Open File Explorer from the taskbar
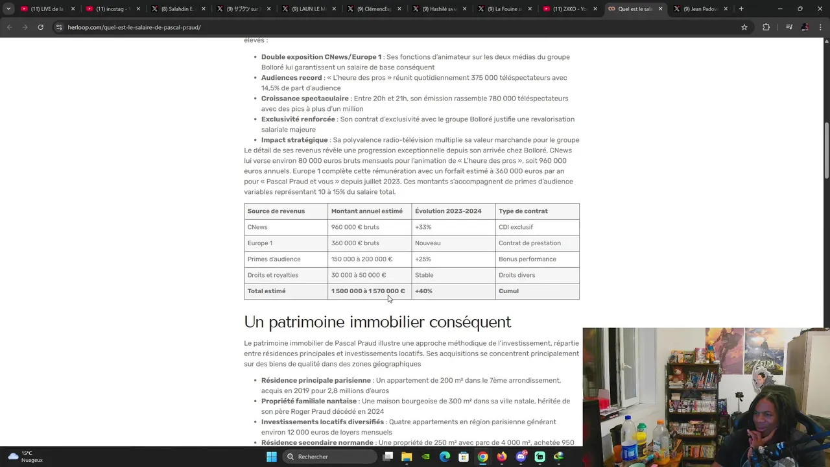This screenshot has width=830, height=467. point(407,457)
